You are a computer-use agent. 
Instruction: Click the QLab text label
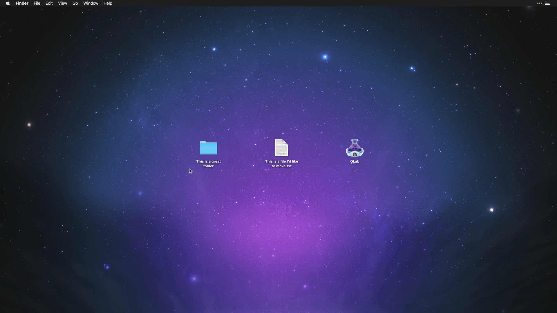pos(355,161)
